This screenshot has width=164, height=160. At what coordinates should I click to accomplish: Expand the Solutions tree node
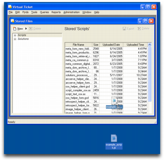[x=15, y=39]
